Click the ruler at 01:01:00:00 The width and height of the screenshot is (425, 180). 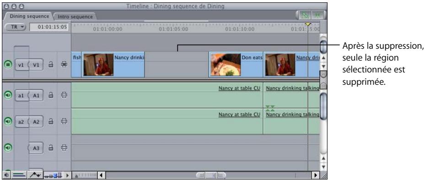[x=108, y=29]
